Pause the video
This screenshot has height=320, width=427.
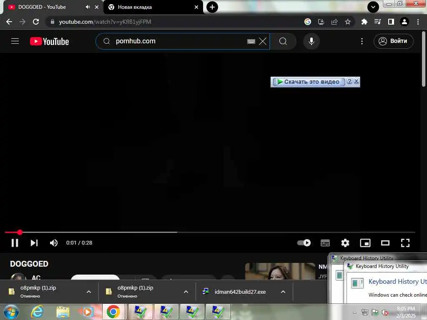[x=15, y=243]
